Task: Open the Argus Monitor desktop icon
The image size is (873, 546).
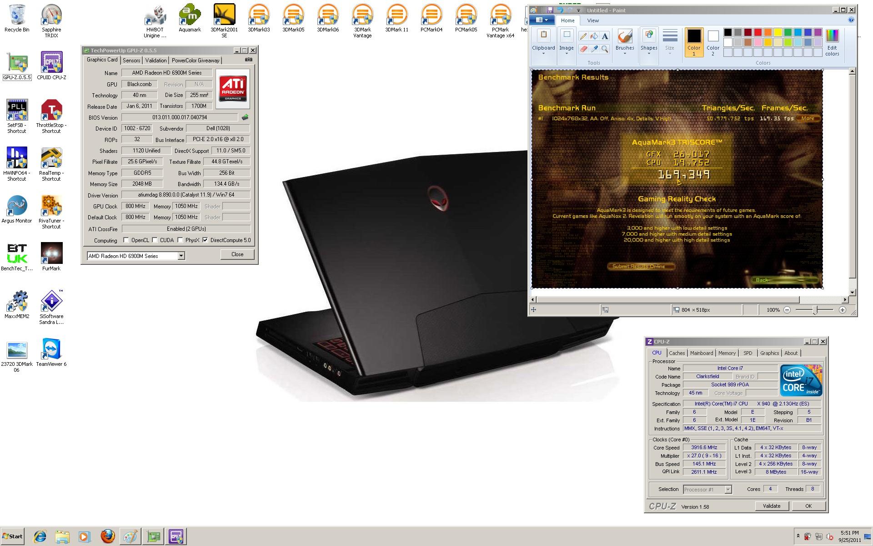Action: click(x=17, y=209)
